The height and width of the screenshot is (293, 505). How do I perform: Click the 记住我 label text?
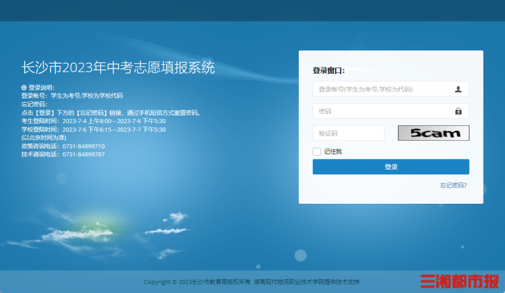(333, 151)
